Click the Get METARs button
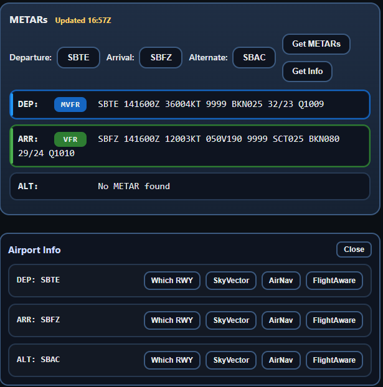383x387 pixels. point(316,44)
